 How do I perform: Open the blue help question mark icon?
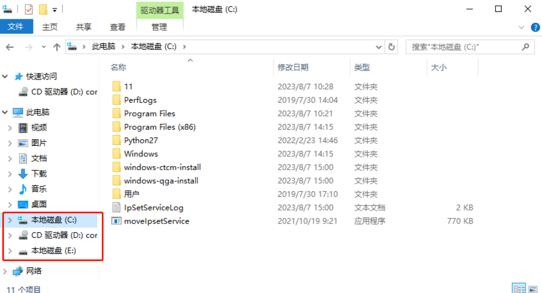(x=535, y=27)
